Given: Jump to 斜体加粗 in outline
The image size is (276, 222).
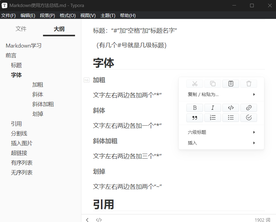Looking at the screenshot, I should pos(43,104).
